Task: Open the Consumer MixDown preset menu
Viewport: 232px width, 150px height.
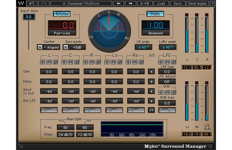Action: [x=81, y=3]
